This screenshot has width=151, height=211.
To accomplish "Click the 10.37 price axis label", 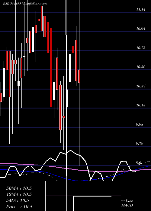I will tap(141, 86).
